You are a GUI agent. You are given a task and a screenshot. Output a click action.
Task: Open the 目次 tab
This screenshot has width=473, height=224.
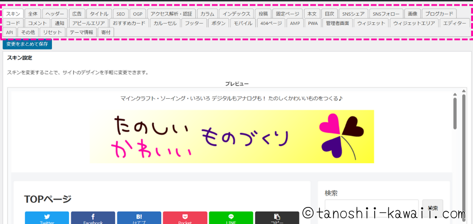[x=329, y=14]
